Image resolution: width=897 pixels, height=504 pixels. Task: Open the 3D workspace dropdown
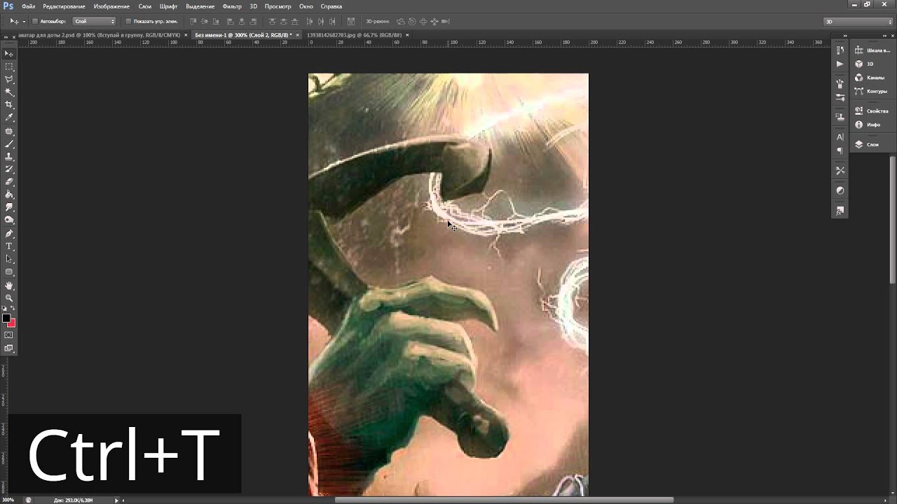pos(858,21)
